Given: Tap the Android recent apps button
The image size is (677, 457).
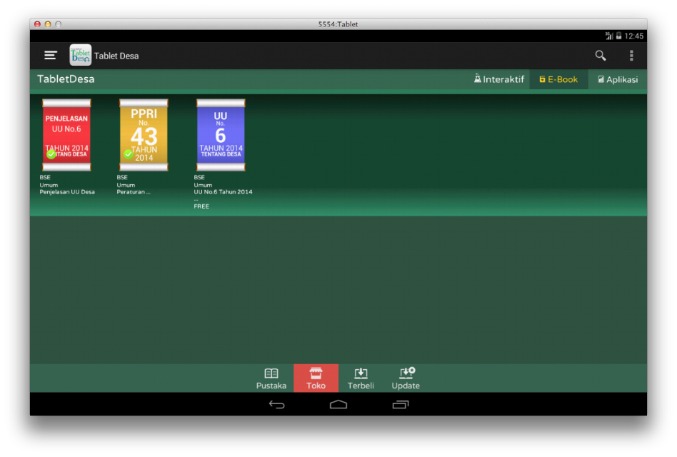Looking at the screenshot, I should (400, 404).
